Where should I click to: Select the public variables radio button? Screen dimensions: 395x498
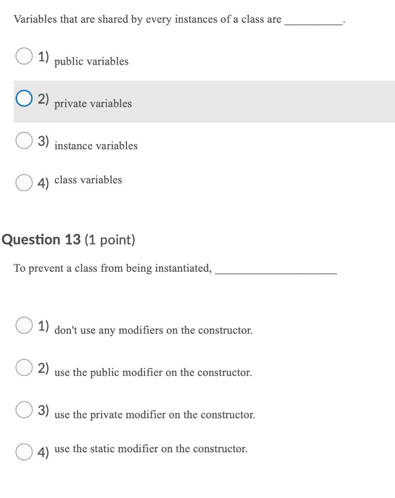[x=24, y=56]
